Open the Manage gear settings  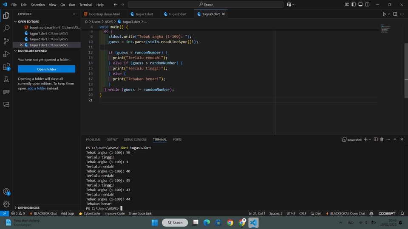coord(6,204)
